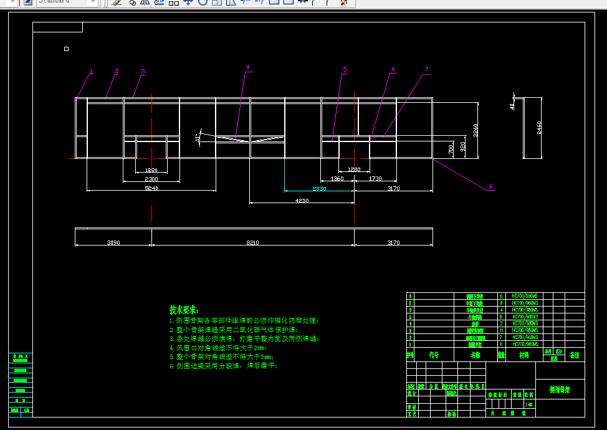Click quantity 4 in parts row 6

coord(501,310)
